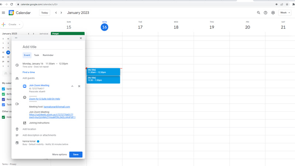Select the Pongal all-day event
The width and height of the screenshot is (295, 166).
coord(68,34)
